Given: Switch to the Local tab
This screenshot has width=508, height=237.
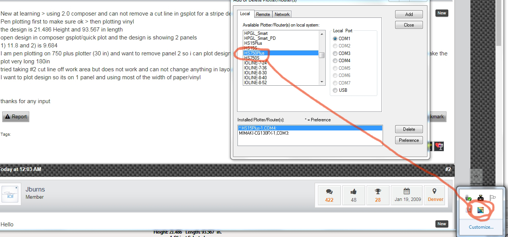Looking at the screenshot, I should [245, 14].
